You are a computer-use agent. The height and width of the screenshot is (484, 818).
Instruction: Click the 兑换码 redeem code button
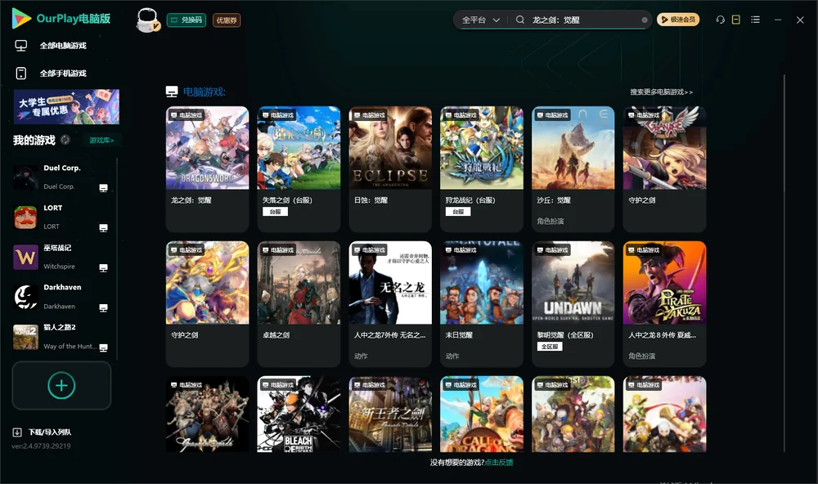[187, 20]
